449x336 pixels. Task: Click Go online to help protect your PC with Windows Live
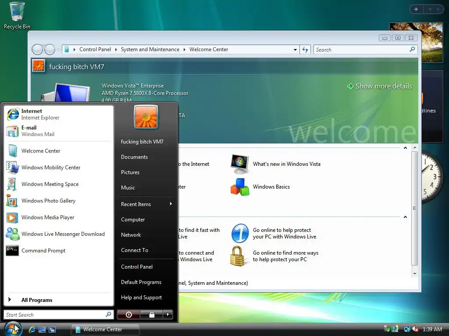(274, 233)
